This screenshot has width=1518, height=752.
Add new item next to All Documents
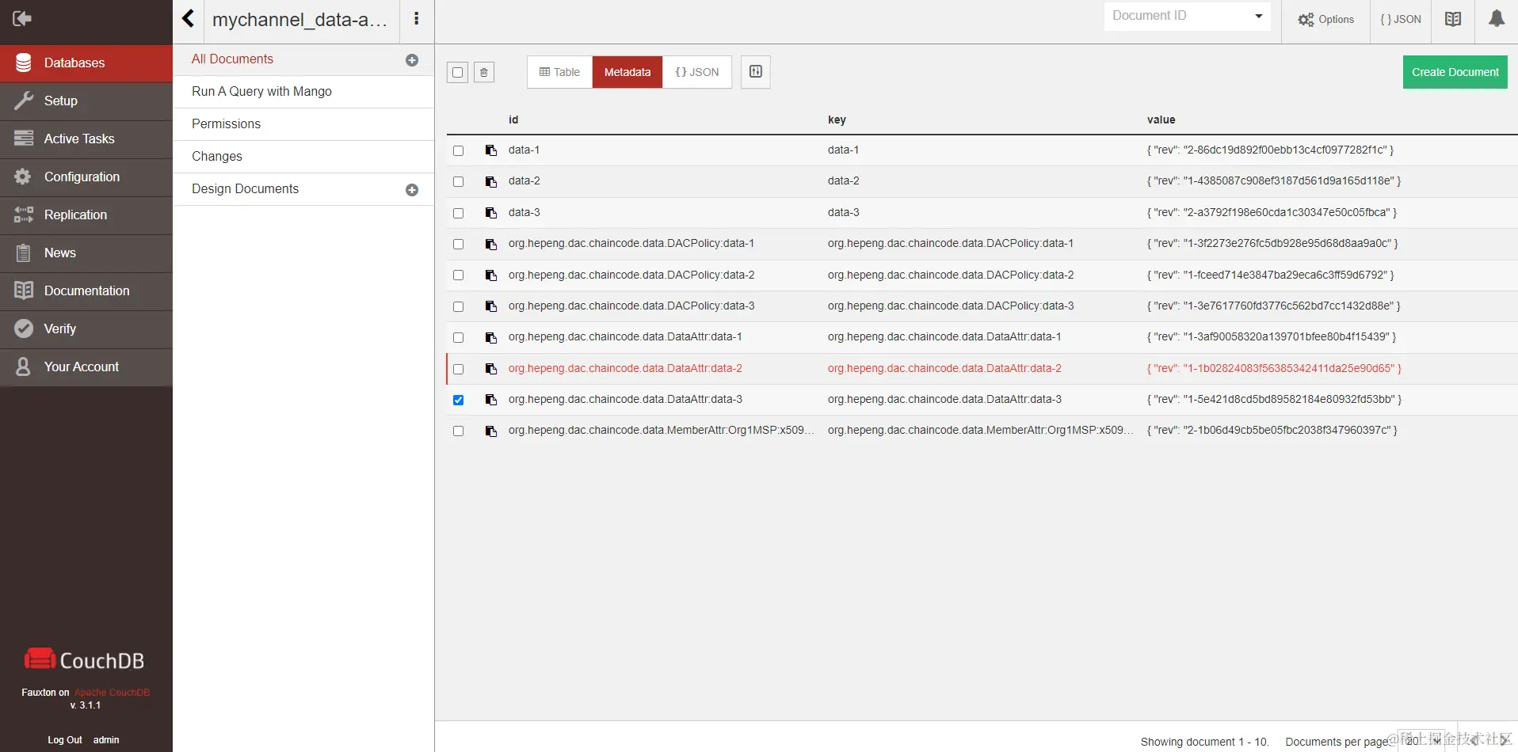pyautogui.click(x=412, y=60)
